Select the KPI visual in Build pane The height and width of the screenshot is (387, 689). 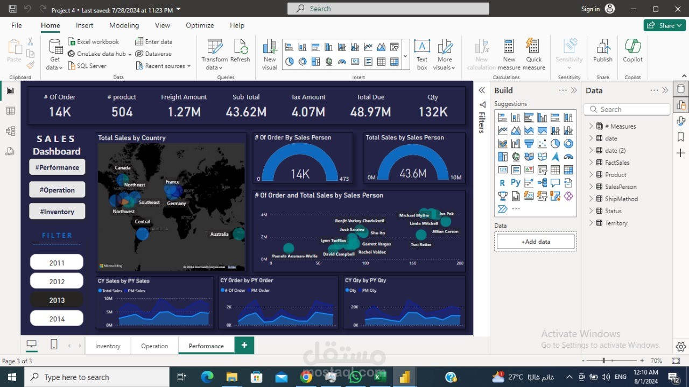click(x=529, y=170)
